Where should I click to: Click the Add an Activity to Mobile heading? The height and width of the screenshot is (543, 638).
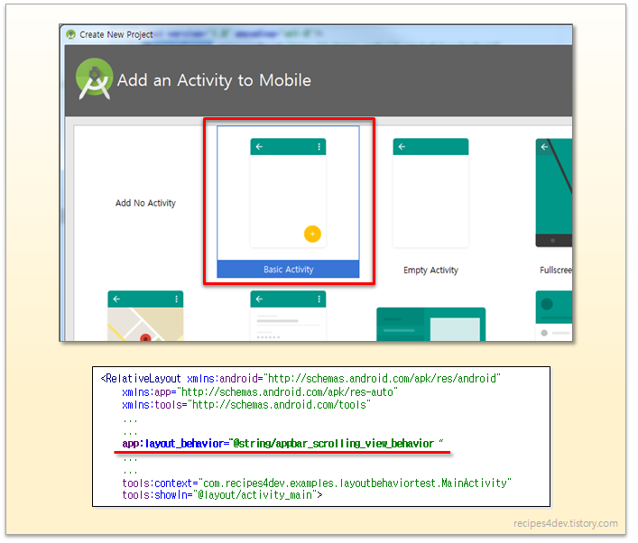tap(214, 80)
